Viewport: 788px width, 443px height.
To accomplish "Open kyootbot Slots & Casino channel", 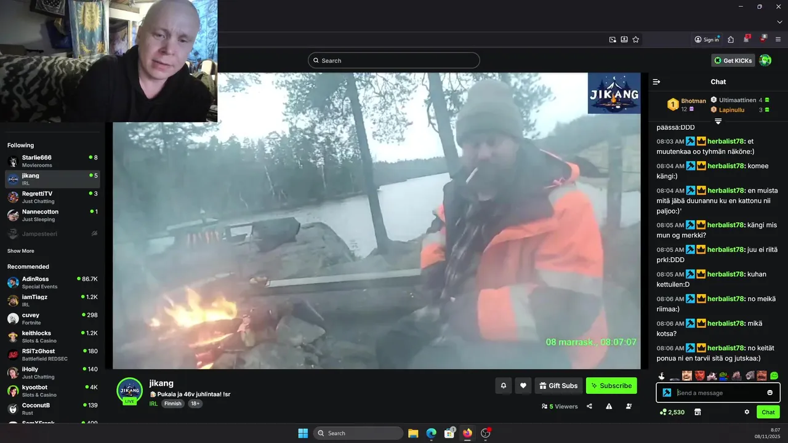I will tap(52, 391).
